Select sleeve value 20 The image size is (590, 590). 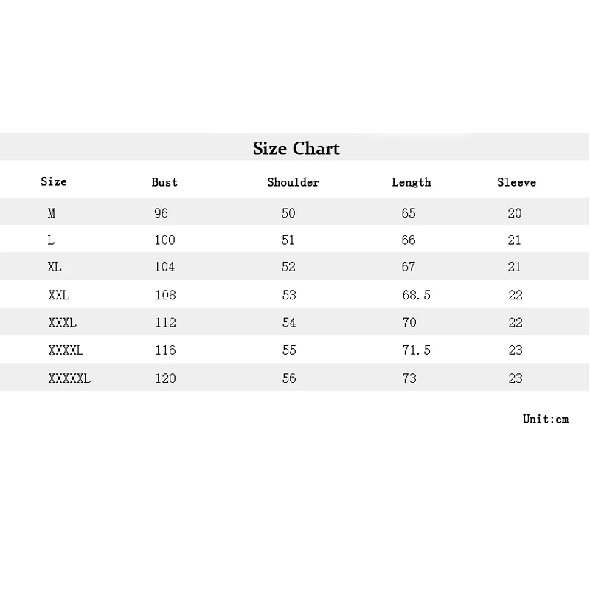coord(515,213)
